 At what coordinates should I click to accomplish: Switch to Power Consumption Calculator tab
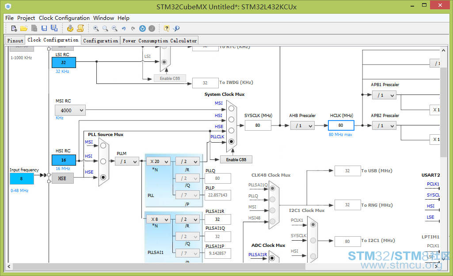(x=160, y=41)
